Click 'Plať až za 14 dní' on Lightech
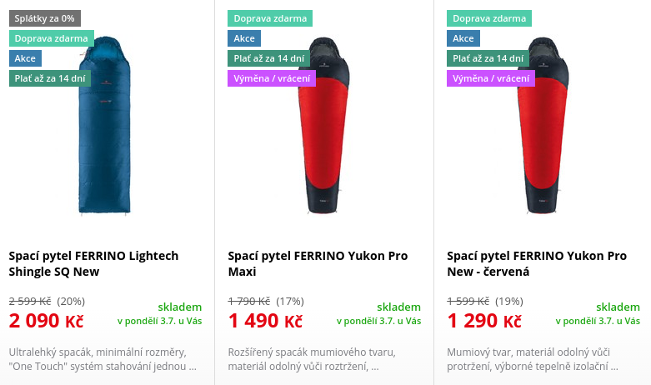The height and width of the screenshot is (385, 651). coord(50,78)
